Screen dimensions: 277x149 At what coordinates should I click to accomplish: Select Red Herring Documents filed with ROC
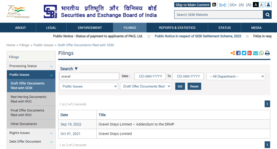pos(31,99)
